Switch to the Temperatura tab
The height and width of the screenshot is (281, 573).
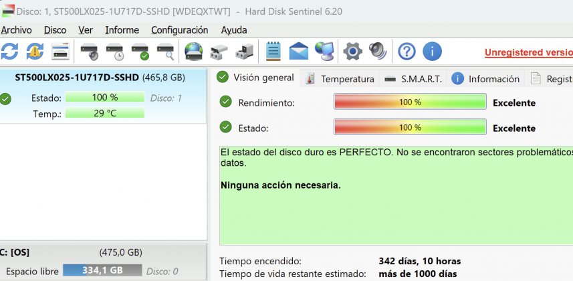pos(340,79)
